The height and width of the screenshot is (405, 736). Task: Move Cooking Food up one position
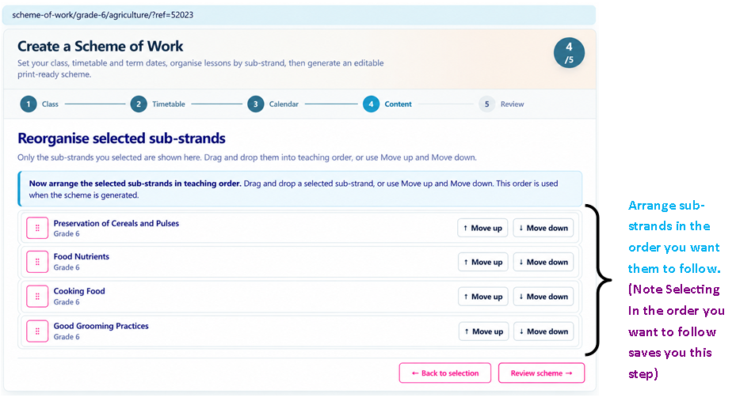[483, 297]
